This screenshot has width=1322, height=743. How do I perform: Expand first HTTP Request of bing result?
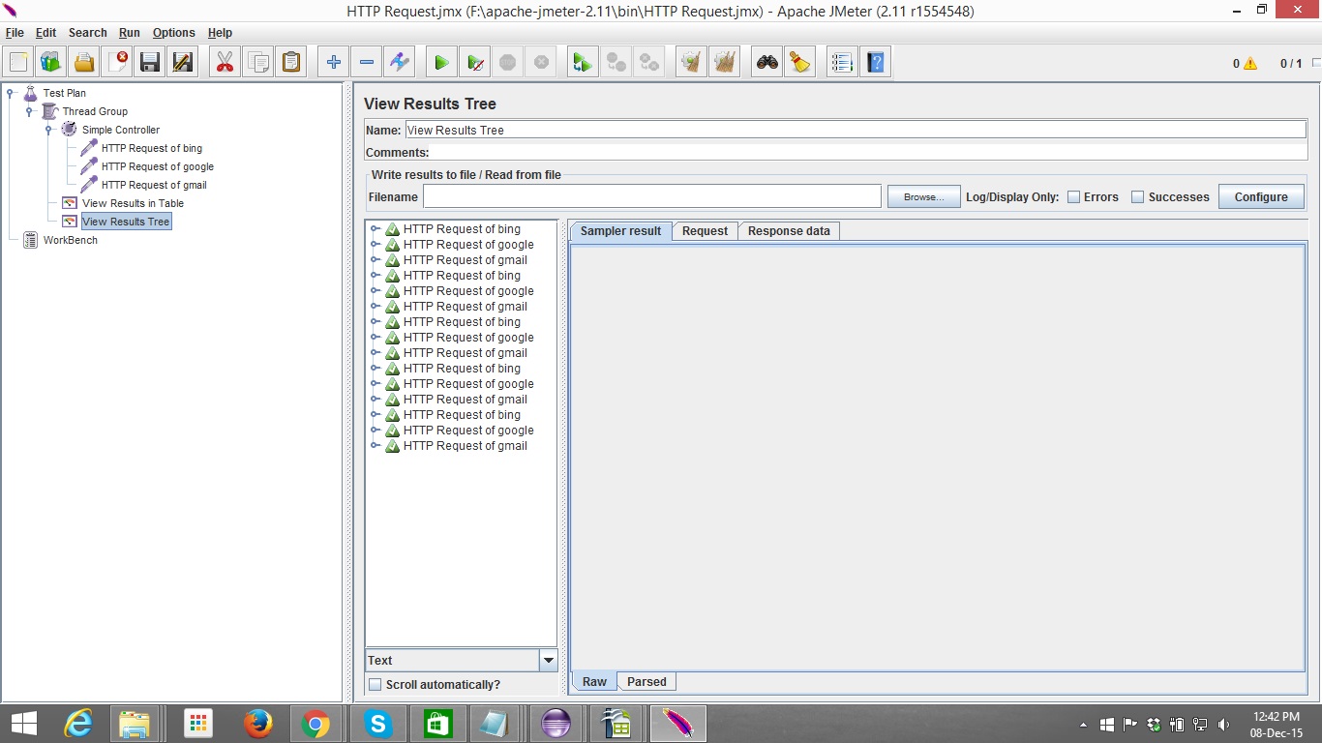375,229
